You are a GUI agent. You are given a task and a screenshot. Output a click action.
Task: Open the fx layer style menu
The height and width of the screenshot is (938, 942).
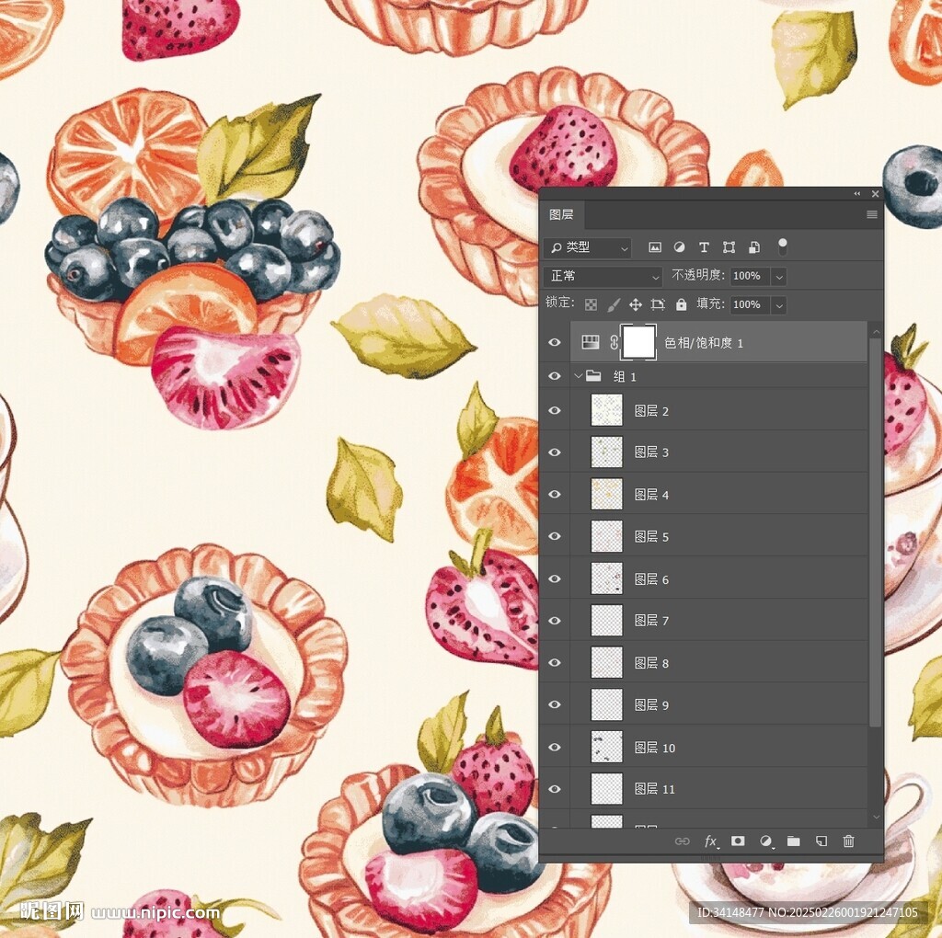coord(711,841)
